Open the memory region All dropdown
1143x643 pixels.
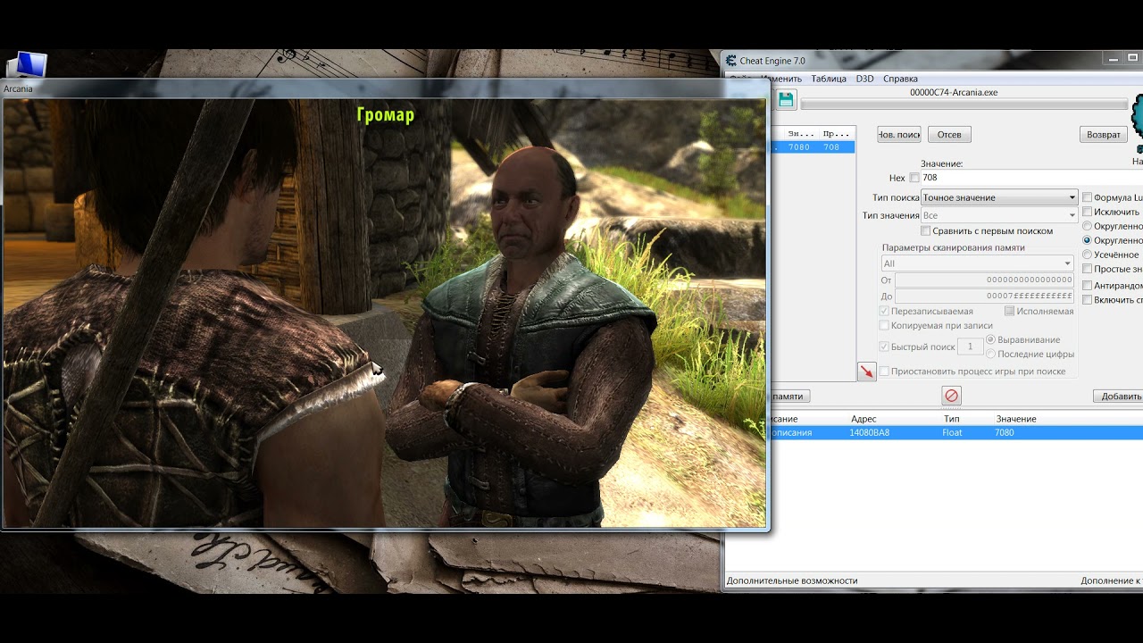[977, 263]
